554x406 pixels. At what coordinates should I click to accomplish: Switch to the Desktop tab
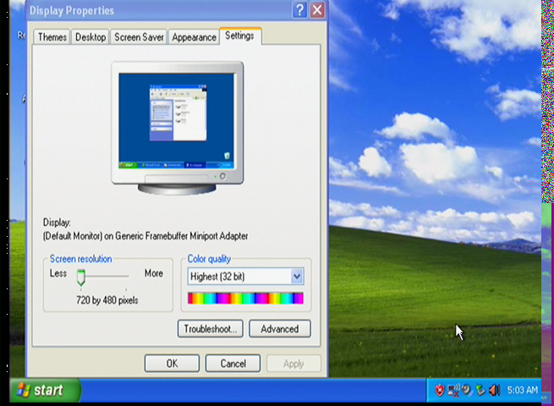point(91,37)
